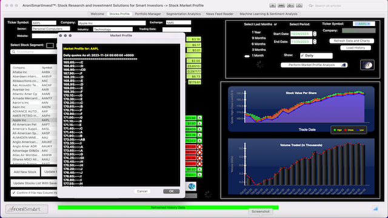Click the magnifier in StockName search
The image size is (388, 218).
coord(13,51)
